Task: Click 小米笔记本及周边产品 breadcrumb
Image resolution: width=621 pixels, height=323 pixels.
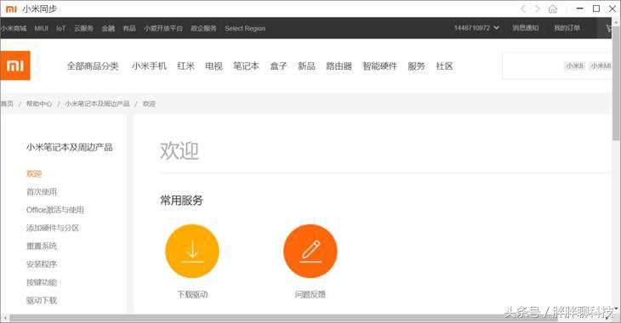Action: point(97,104)
